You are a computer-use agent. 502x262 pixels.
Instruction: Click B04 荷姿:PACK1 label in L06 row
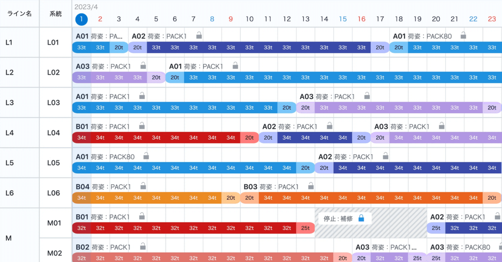tap(103, 187)
